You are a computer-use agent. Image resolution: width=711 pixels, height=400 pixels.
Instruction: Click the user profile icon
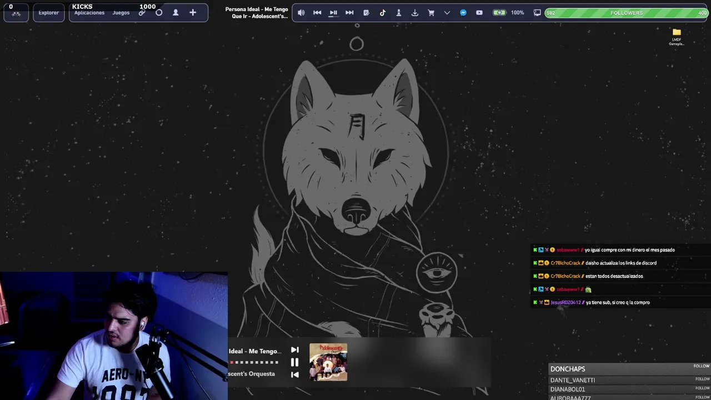[176, 12]
